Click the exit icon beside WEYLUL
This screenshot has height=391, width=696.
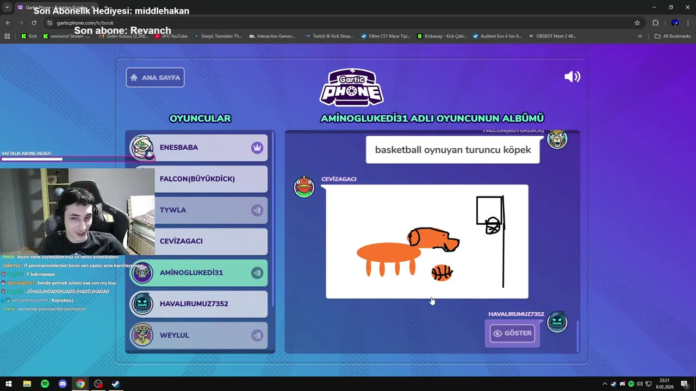(x=257, y=336)
